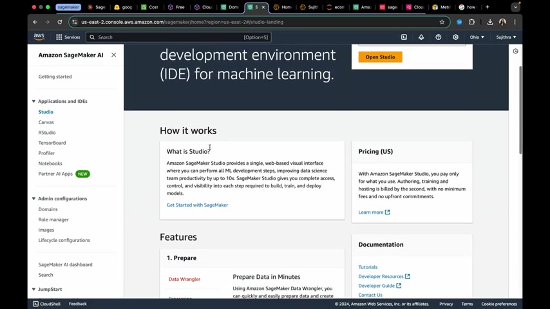Screen dimensions: 550x309
Task: Switch to the Free browser tab
Action: (176, 7)
